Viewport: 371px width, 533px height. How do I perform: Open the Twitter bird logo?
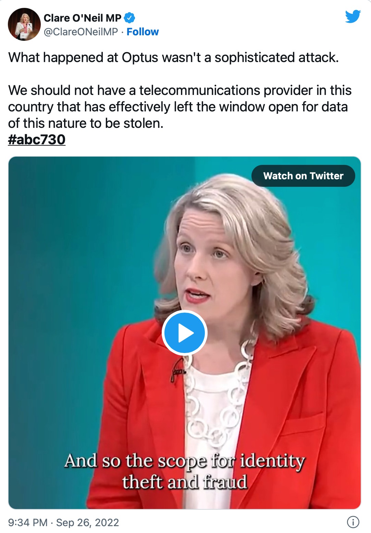[x=353, y=16]
